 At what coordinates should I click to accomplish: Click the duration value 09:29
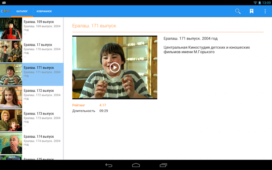pos(104,111)
